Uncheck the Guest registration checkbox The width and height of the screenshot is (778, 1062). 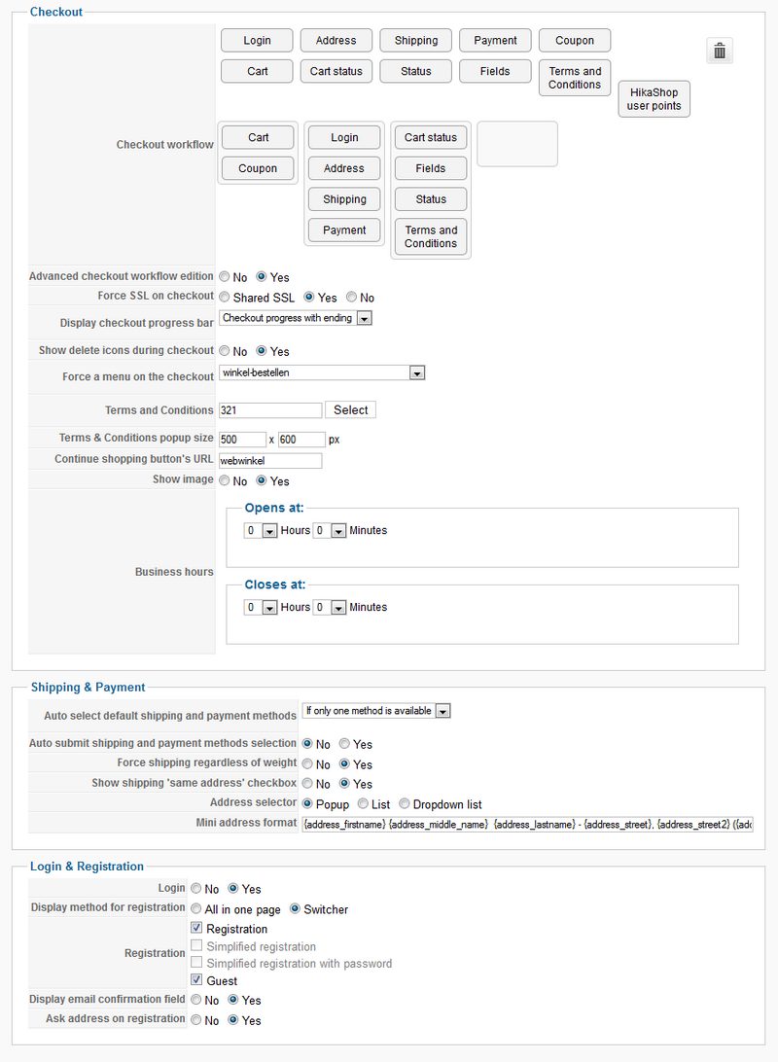(x=197, y=981)
